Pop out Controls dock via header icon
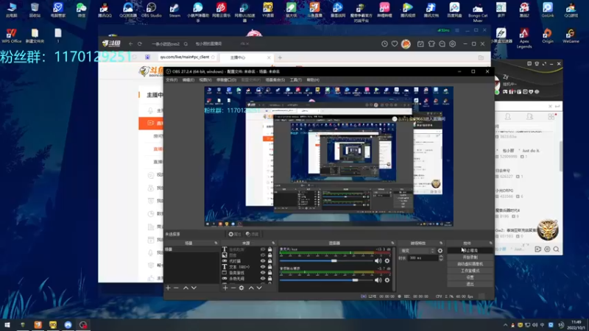 pyautogui.click(x=490, y=243)
